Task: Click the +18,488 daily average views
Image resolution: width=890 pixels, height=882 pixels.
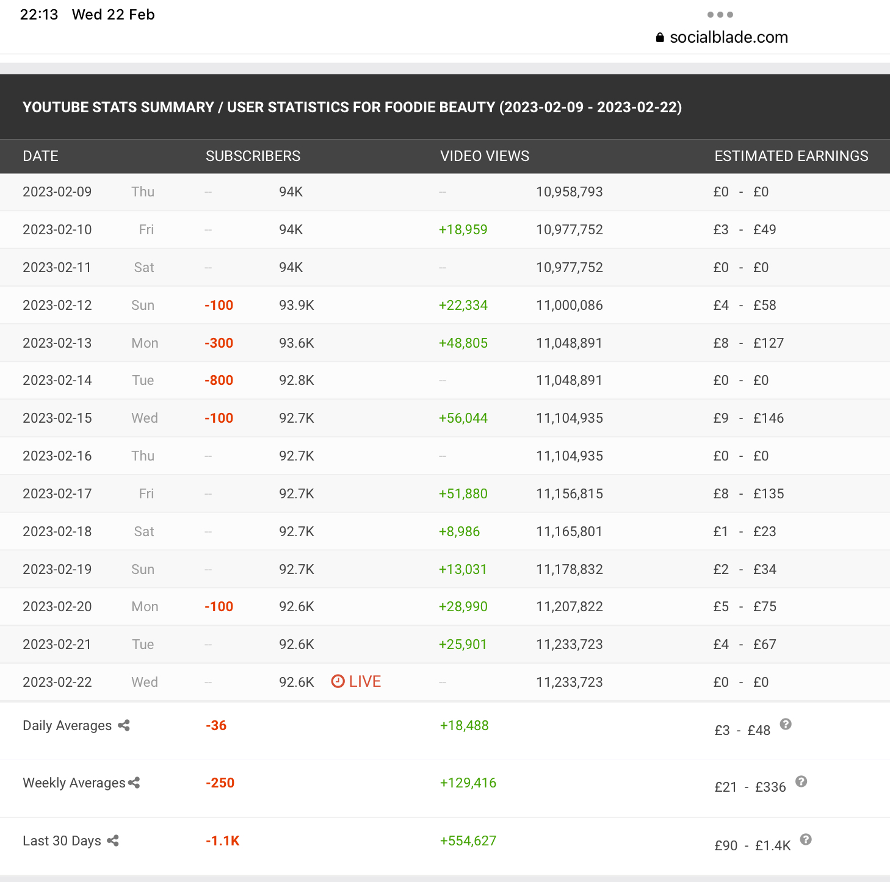Action: click(465, 725)
